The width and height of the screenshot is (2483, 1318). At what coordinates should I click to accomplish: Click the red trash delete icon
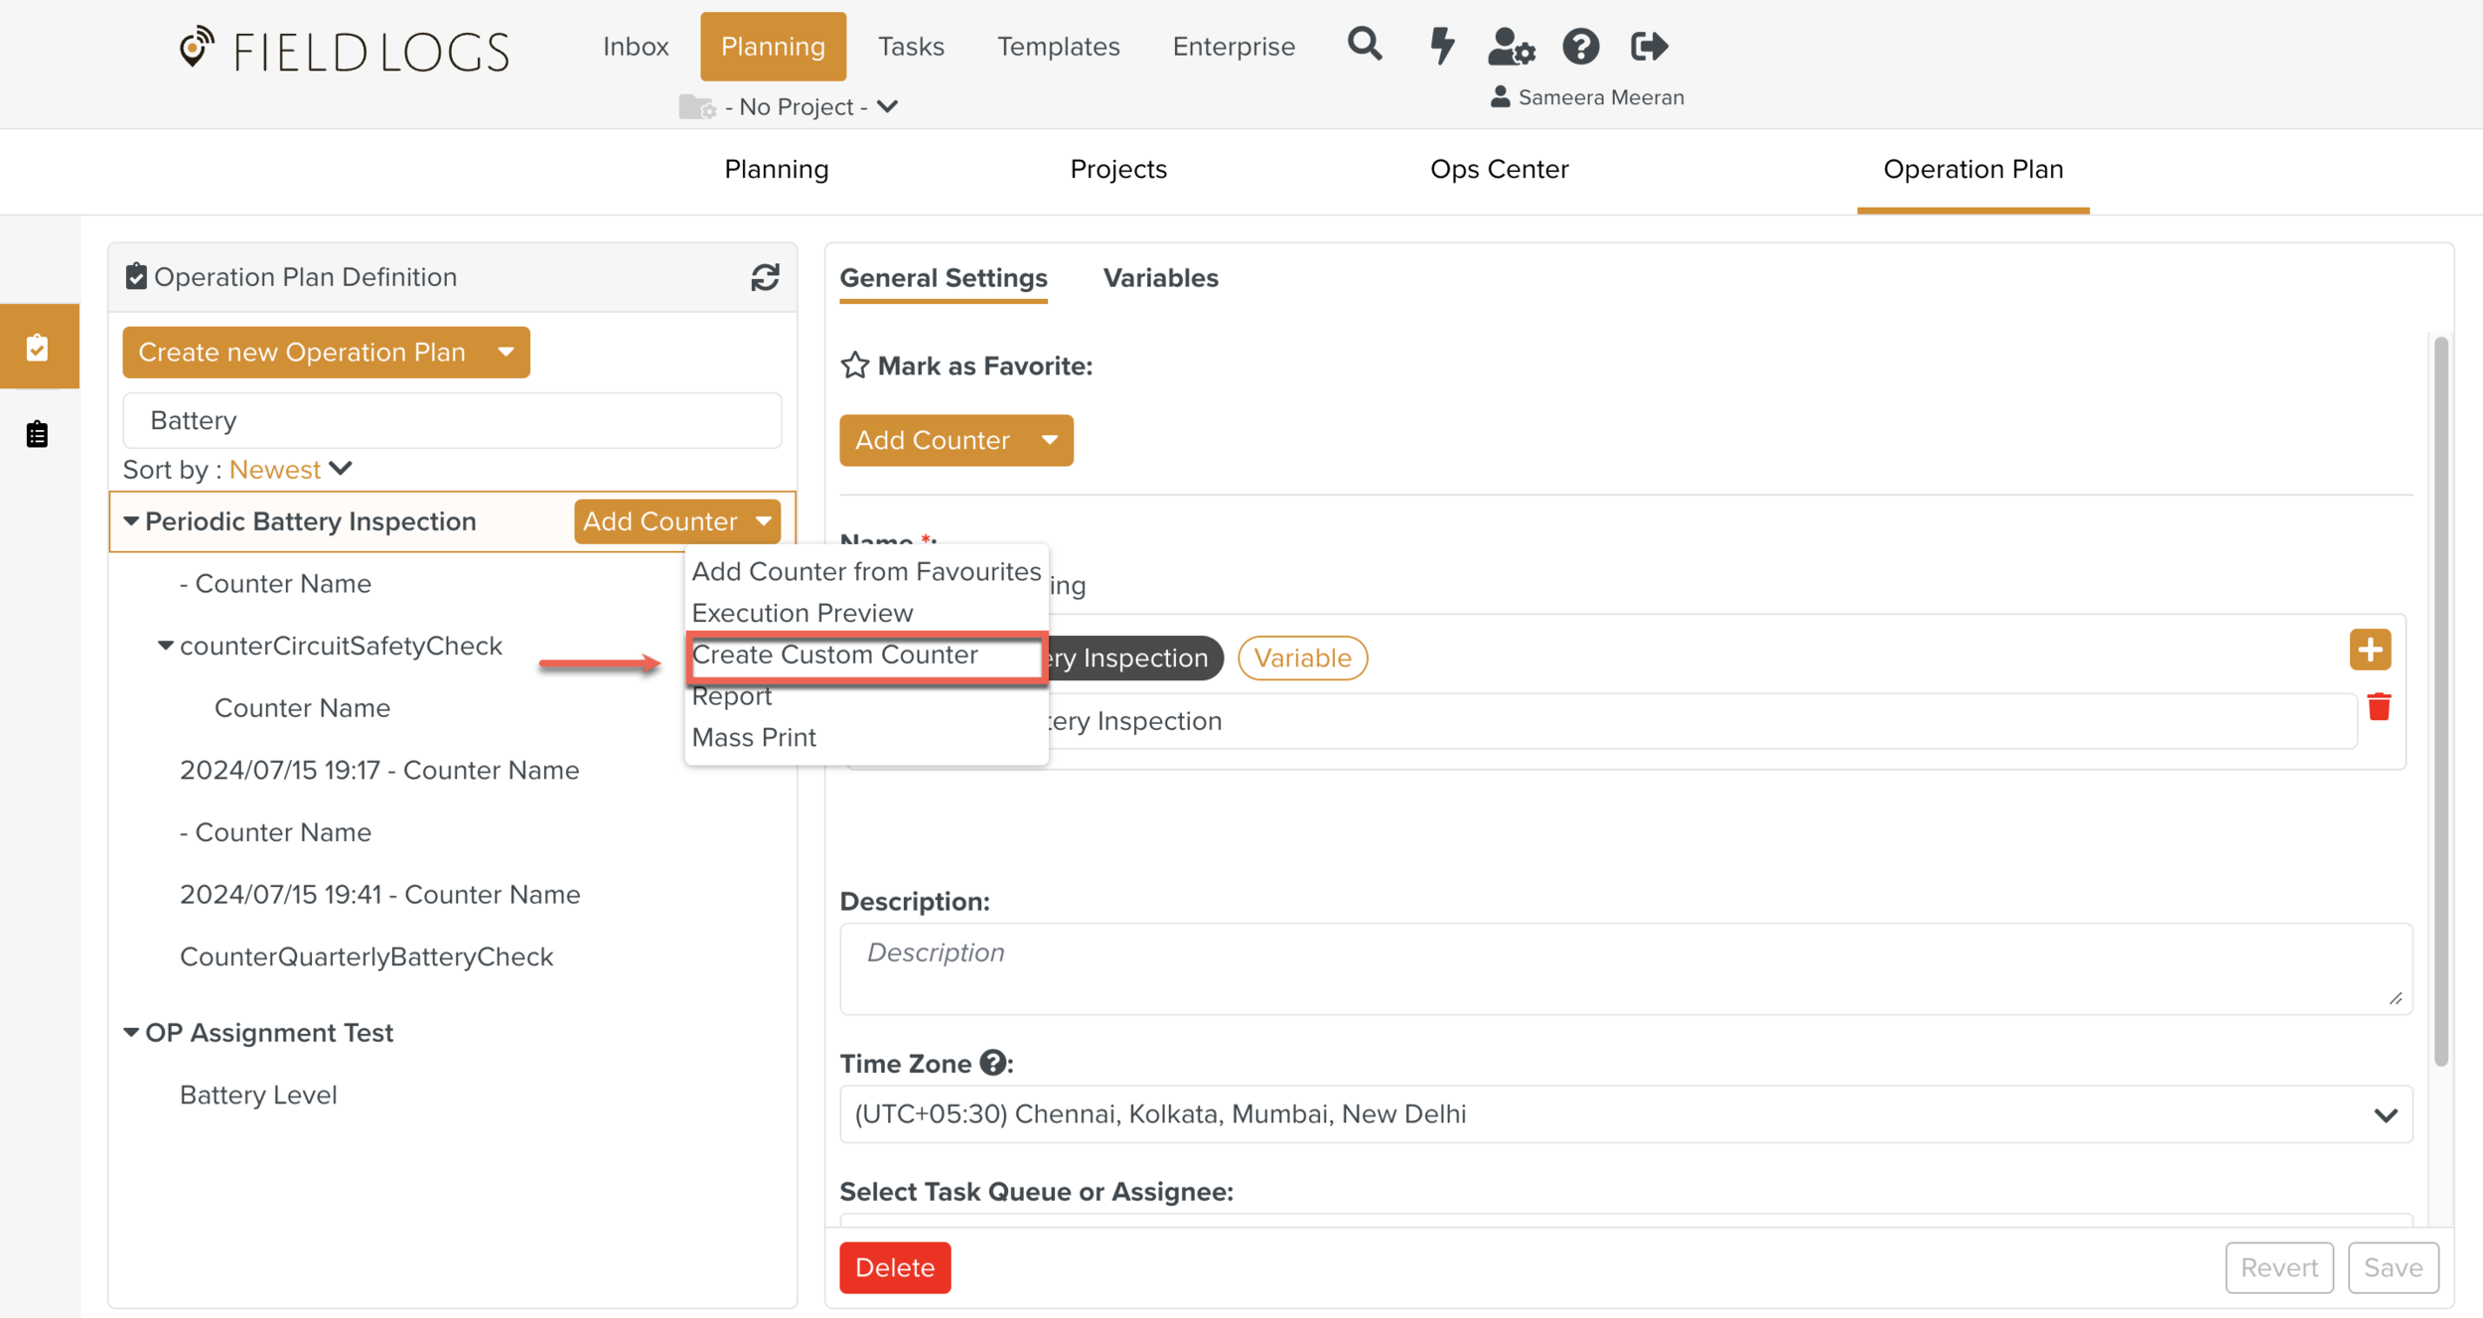point(2379,707)
